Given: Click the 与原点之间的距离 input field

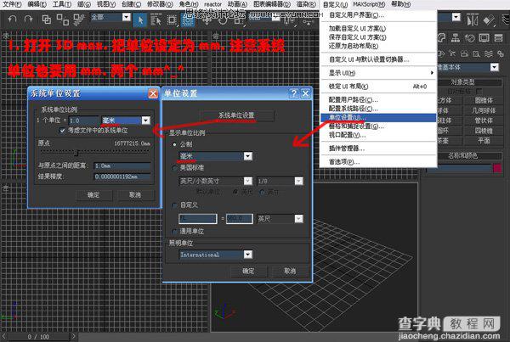Looking at the screenshot, I should pyautogui.click(x=122, y=166).
